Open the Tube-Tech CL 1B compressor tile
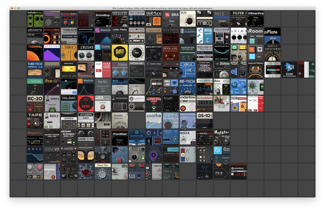Image resolution: width=325 pixels, height=210 pixels. 35,70
